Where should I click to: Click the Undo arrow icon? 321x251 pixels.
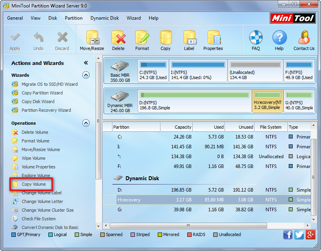(39, 38)
